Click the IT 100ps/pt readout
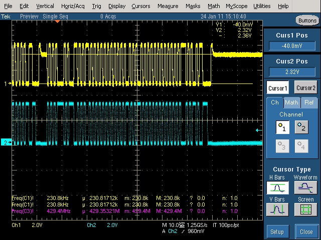Screen dimensions: 321x240 pos(226,225)
